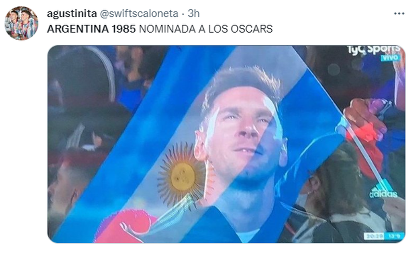Click the red shape at the photo's bottom-left
This screenshot has height=253, width=411.
[x=125, y=226]
